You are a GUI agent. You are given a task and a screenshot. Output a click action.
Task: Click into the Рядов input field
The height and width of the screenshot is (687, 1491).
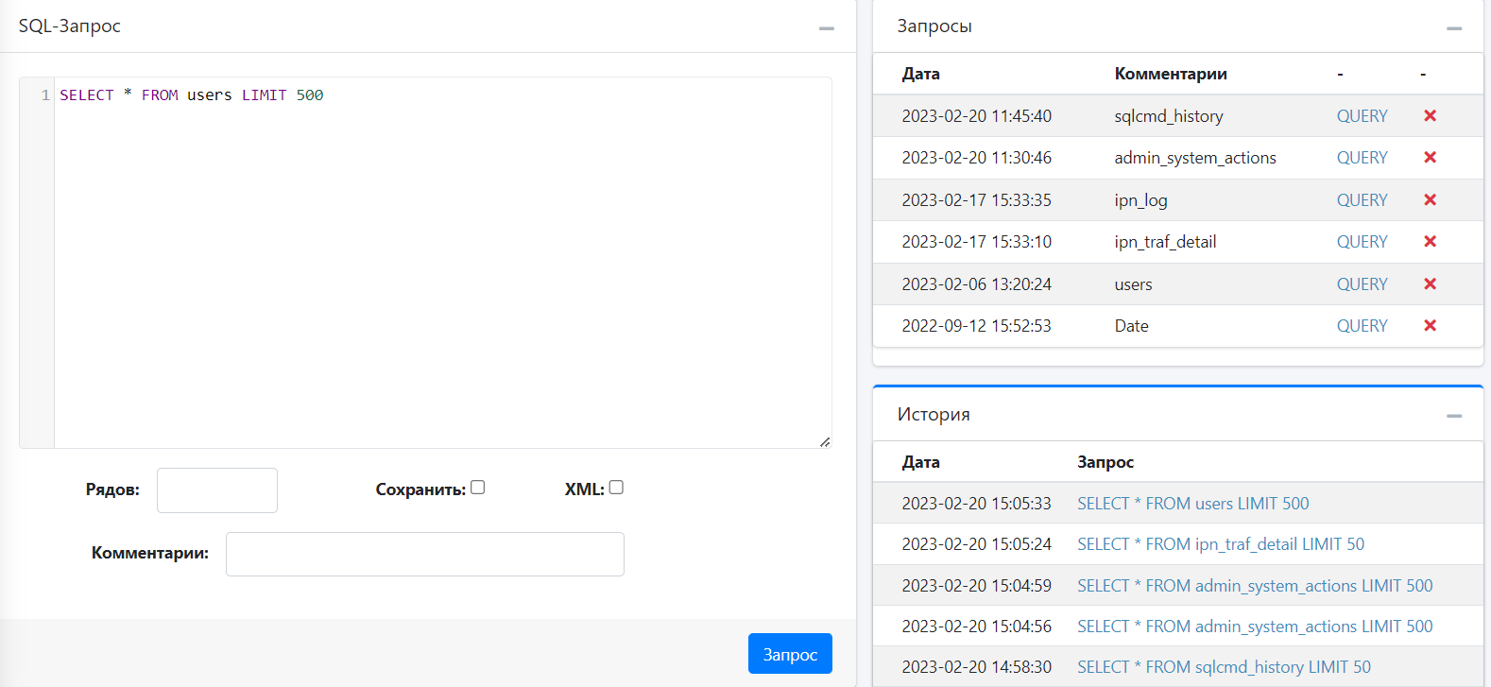tap(217, 490)
